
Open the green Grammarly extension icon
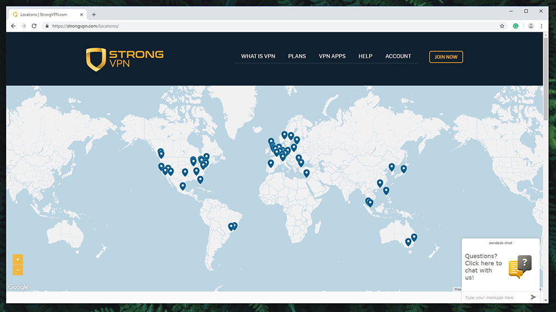point(515,26)
